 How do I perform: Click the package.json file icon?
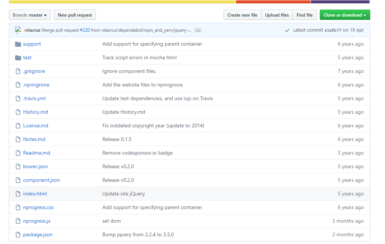click(18, 234)
